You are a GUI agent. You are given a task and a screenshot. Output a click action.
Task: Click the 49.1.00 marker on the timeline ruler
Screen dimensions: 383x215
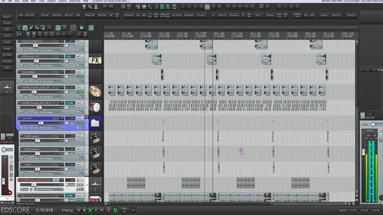click(x=219, y=33)
